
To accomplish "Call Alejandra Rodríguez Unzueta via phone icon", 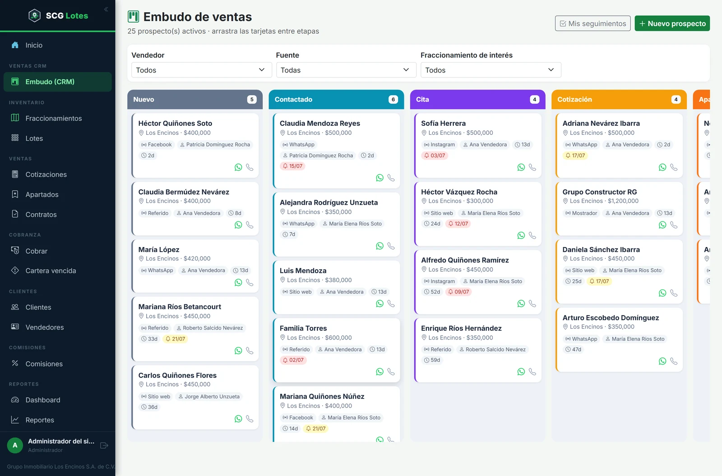I will 391,246.
